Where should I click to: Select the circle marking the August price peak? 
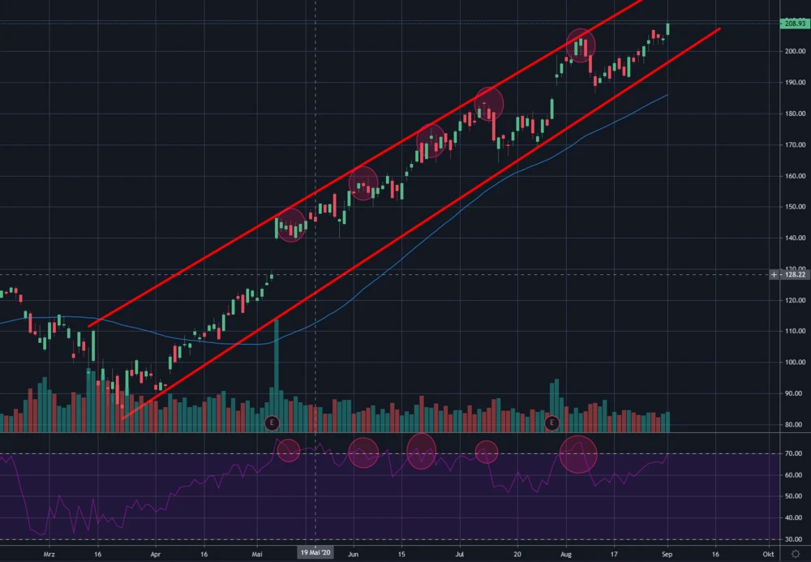point(580,45)
